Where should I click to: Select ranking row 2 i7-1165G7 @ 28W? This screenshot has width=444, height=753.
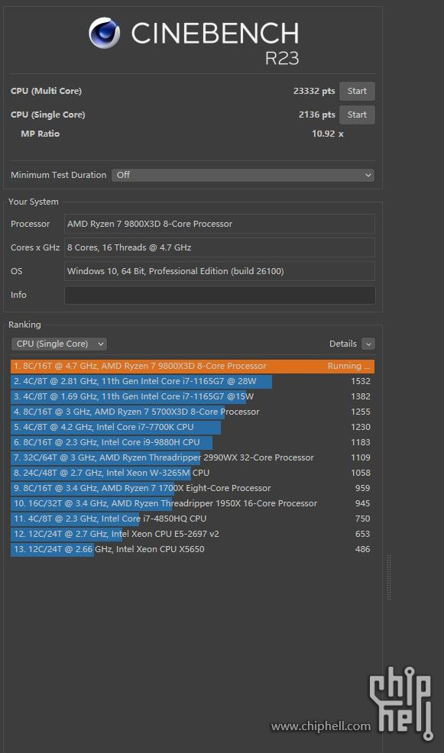(193, 381)
